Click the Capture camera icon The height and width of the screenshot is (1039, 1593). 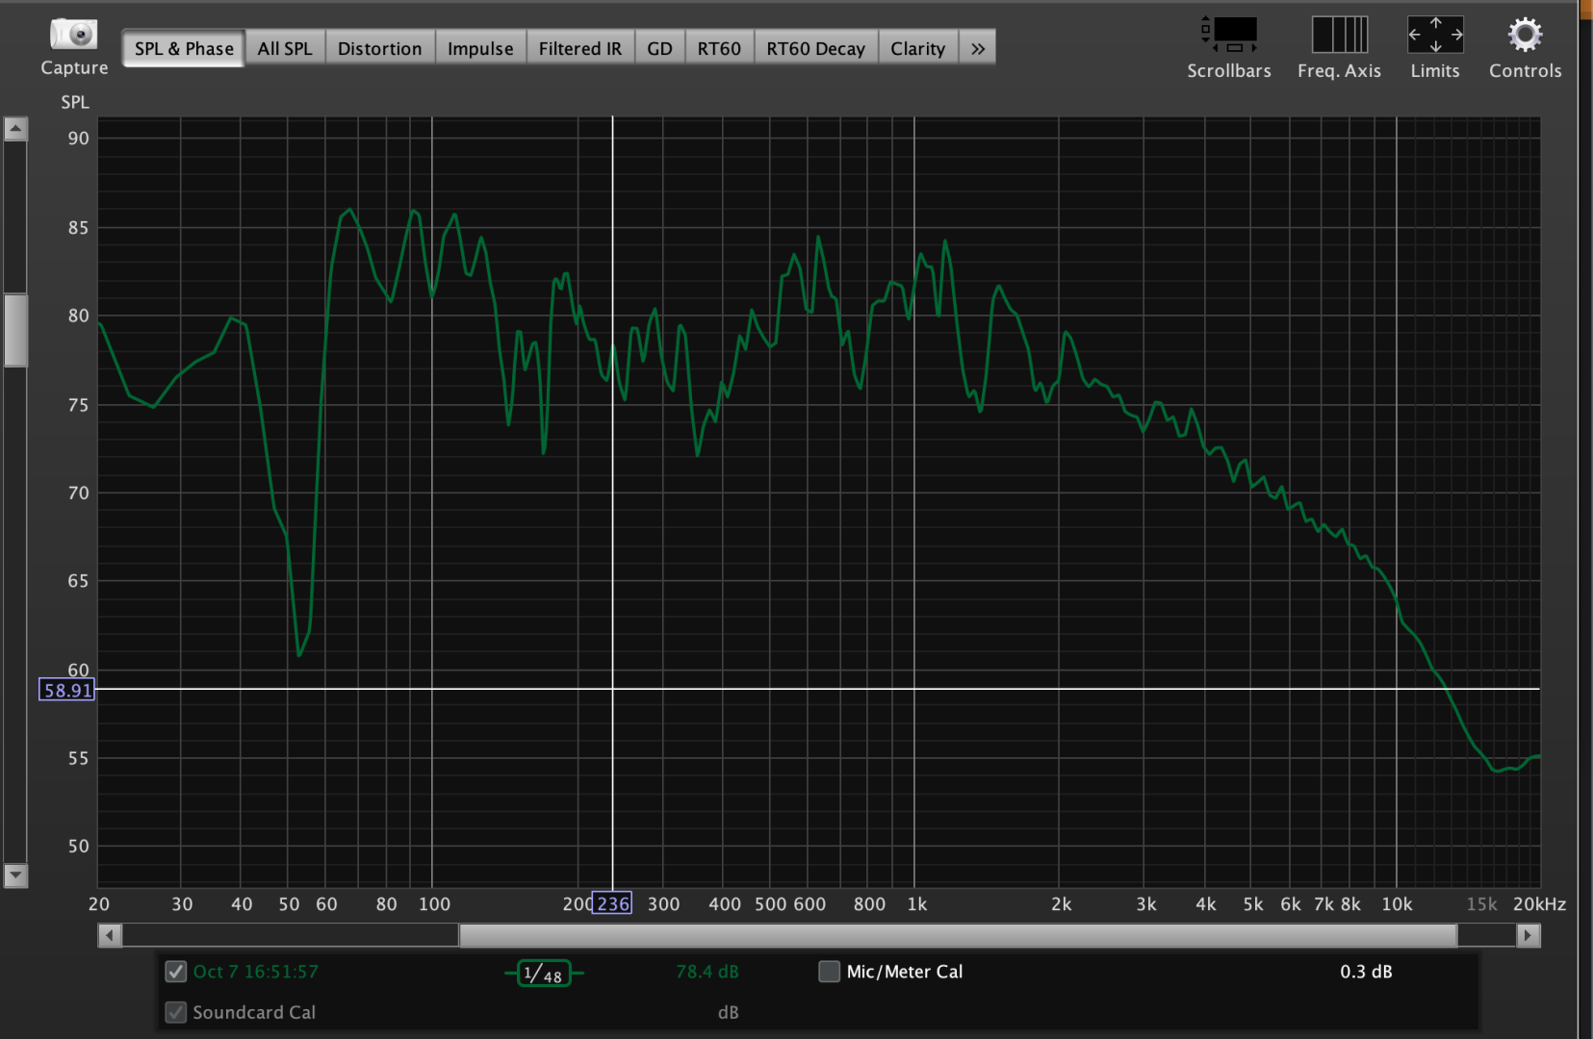(73, 35)
